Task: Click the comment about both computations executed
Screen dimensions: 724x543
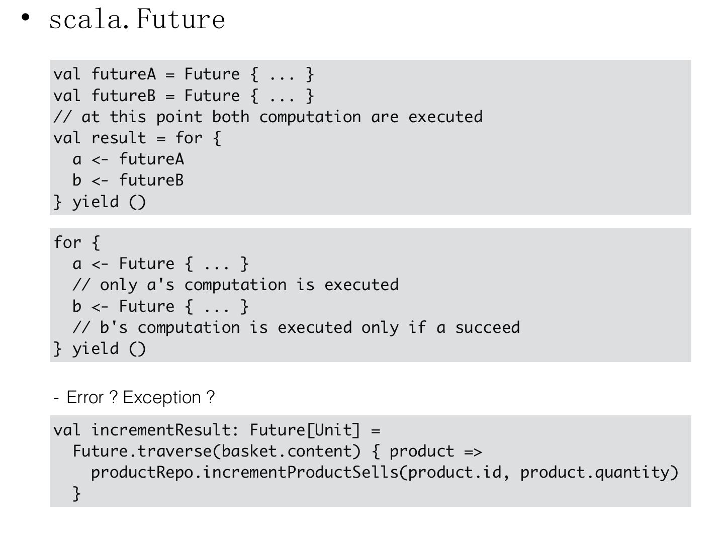Action: pos(268,117)
